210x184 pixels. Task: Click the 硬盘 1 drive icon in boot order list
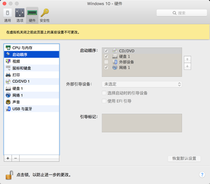pos(115,56)
